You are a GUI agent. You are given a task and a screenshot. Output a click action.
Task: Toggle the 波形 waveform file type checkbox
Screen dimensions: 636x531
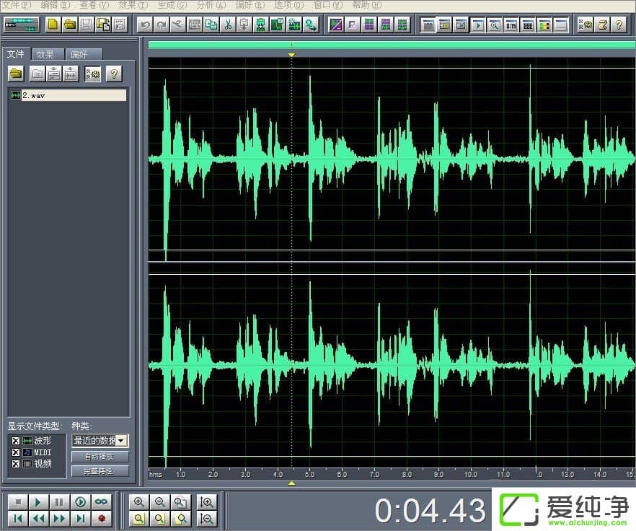pos(16,441)
